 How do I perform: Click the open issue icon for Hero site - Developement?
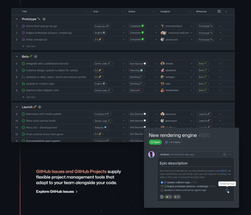click(23, 127)
